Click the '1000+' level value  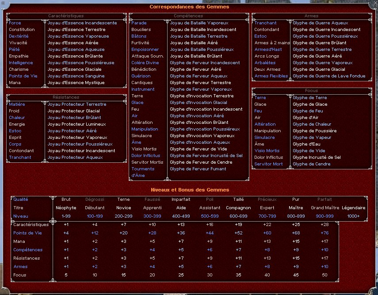[x=353, y=216]
